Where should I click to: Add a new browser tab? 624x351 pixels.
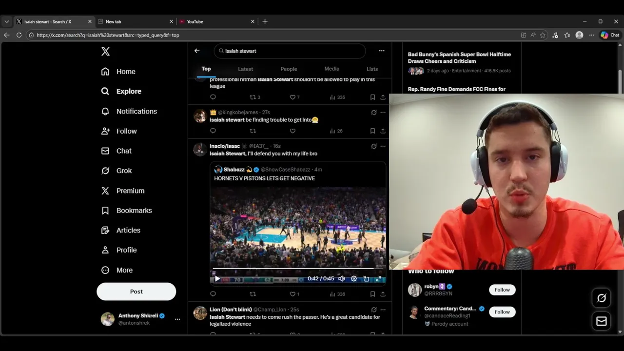coord(265,21)
